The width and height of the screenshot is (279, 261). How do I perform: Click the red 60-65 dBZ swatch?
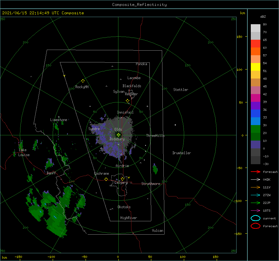255,44
